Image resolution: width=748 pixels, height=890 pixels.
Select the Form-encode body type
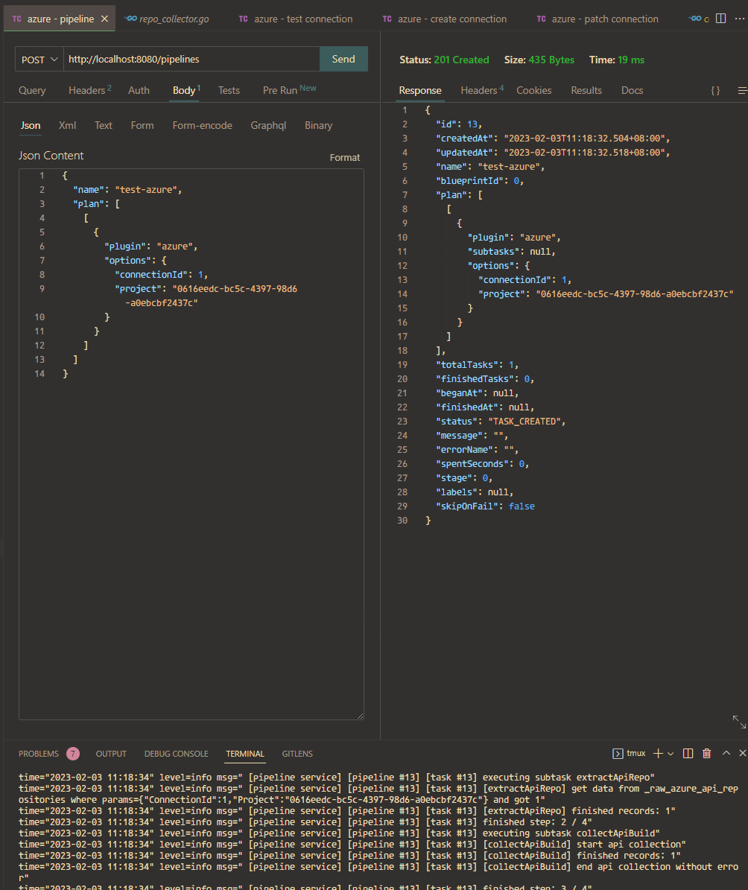[202, 125]
